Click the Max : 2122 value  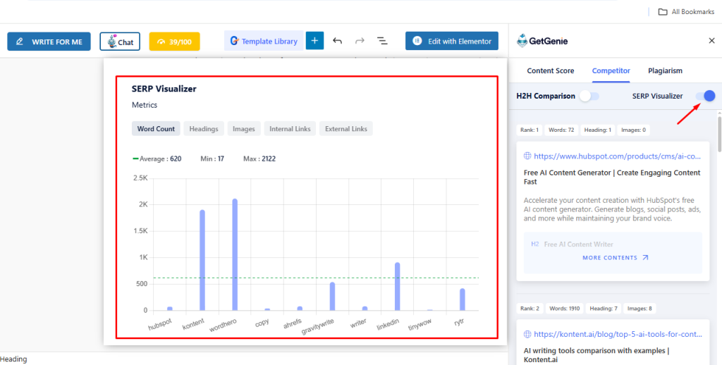pyautogui.click(x=259, y=159)
